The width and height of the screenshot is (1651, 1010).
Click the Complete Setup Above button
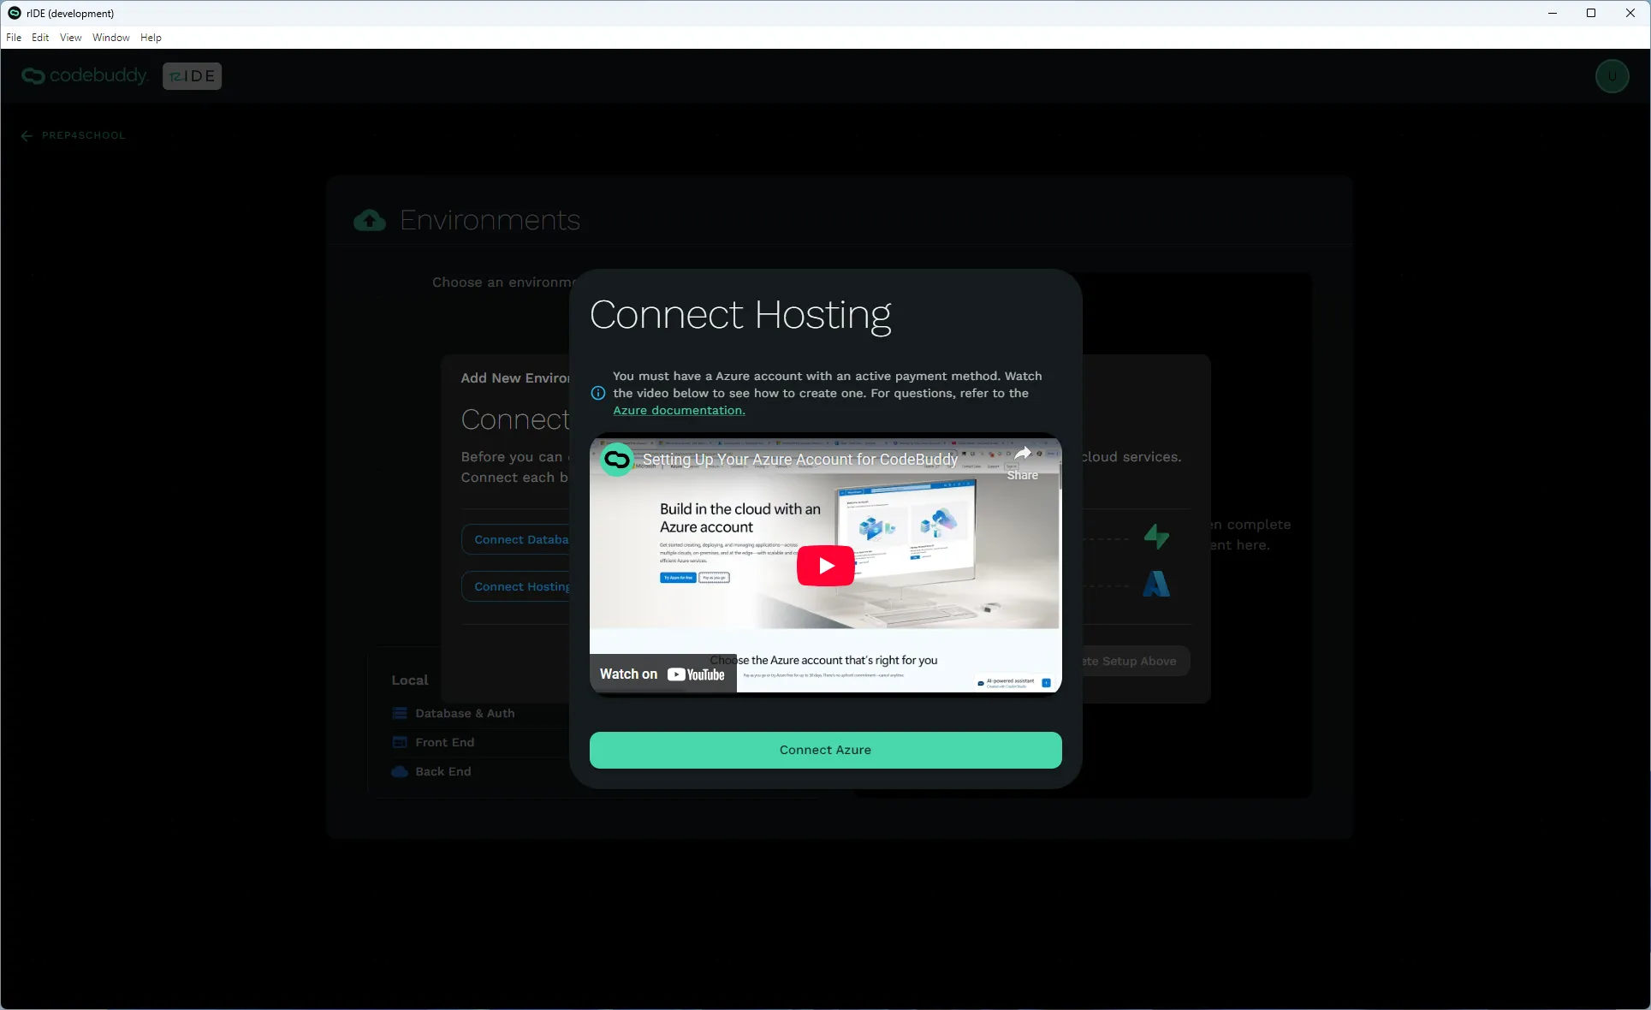1135,662
